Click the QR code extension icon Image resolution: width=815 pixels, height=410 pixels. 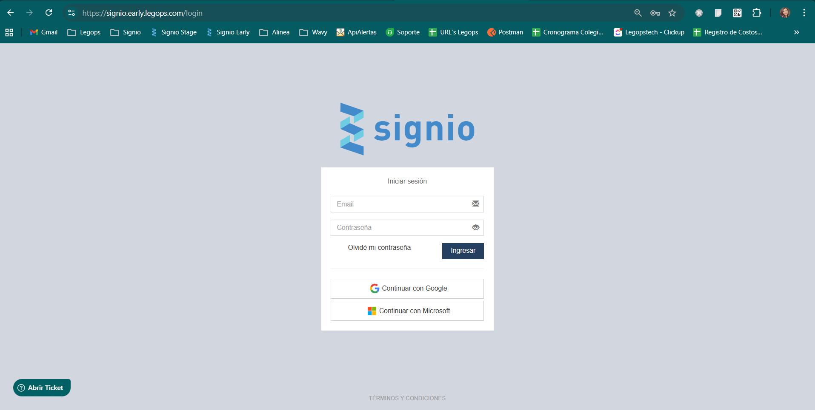[737, 13]
